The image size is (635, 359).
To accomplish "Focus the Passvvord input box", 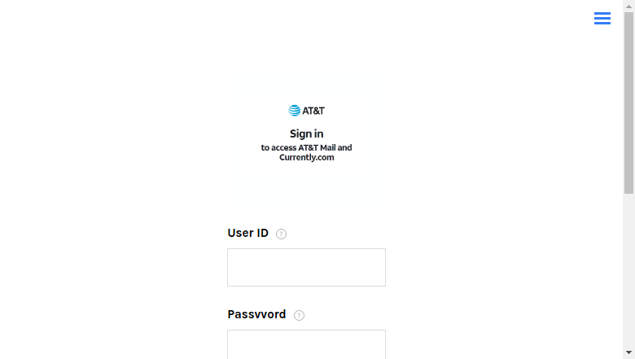I will click(x=306, y=344).
